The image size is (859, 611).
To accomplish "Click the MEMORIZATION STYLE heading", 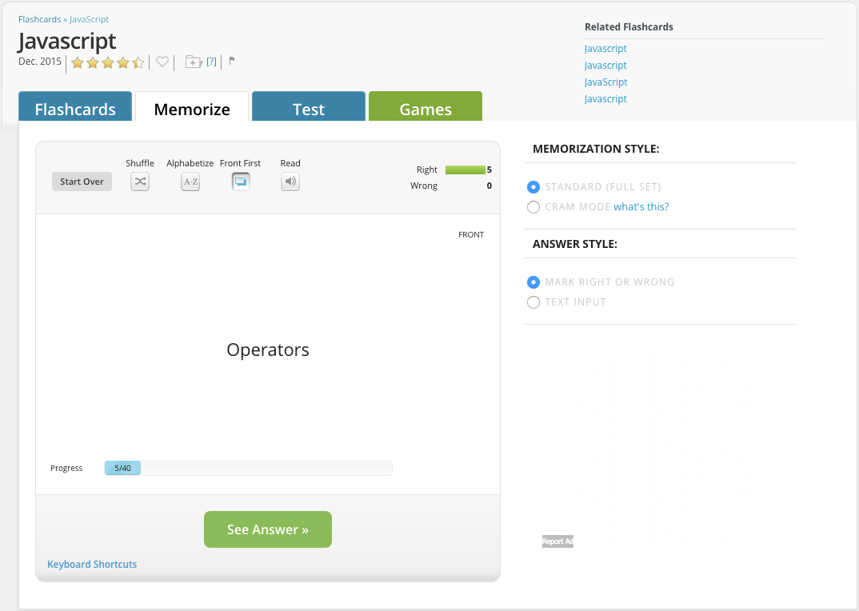I will coord(596,149).
